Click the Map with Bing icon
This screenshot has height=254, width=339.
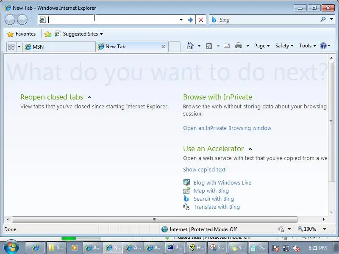(x=186, y=190)
